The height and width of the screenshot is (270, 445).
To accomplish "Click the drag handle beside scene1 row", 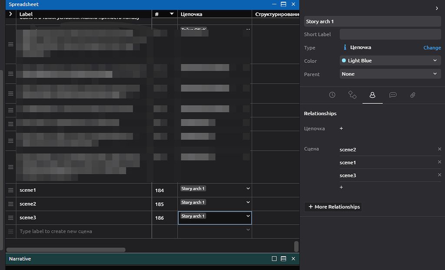I will [x=10, y=190].
